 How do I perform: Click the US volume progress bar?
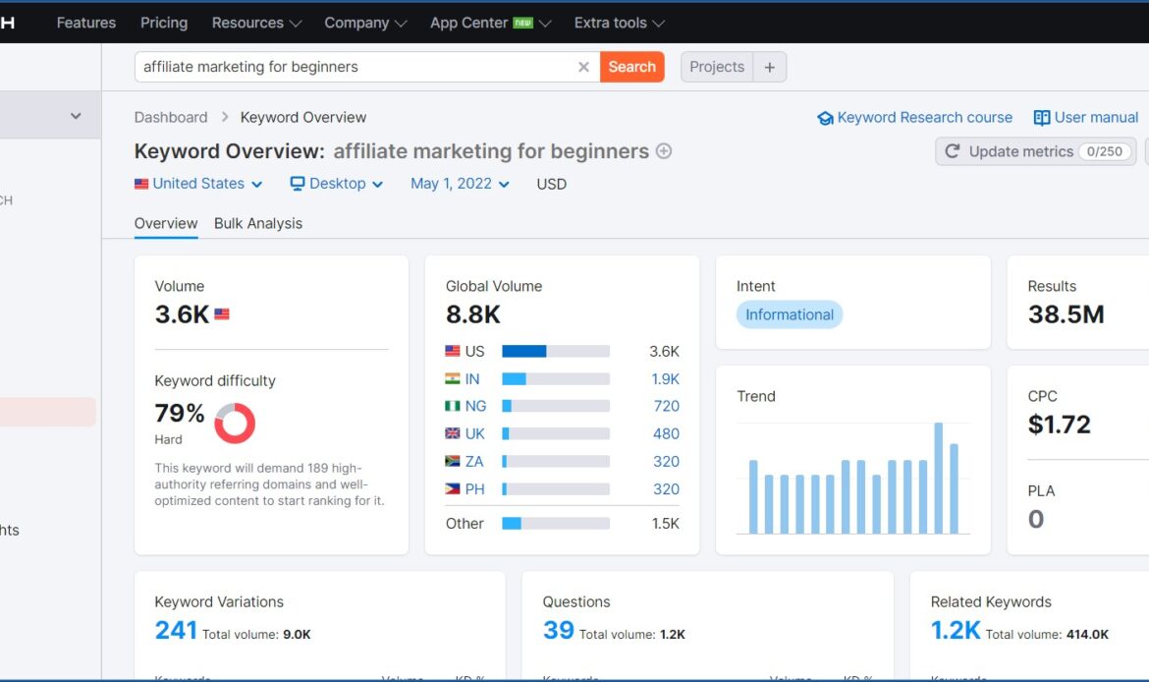(556, 351)
